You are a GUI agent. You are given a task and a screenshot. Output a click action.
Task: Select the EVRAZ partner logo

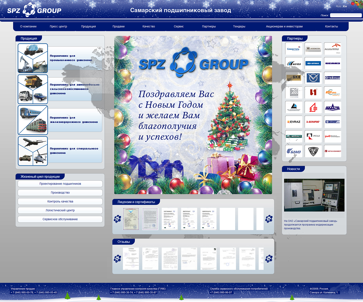[x=294, y=122]
